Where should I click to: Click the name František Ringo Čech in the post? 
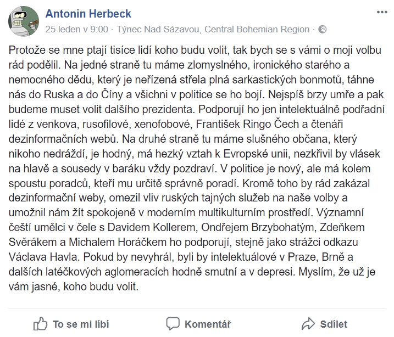[247, 124]
